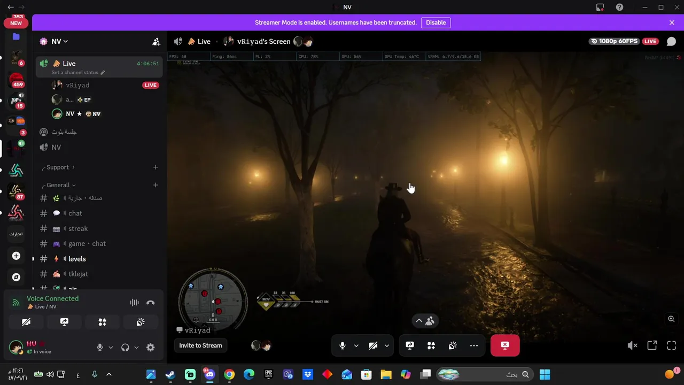Viewport: 684px width, 385px height.
Task: Discover servers compass icon
Action: tap(16, 277)
